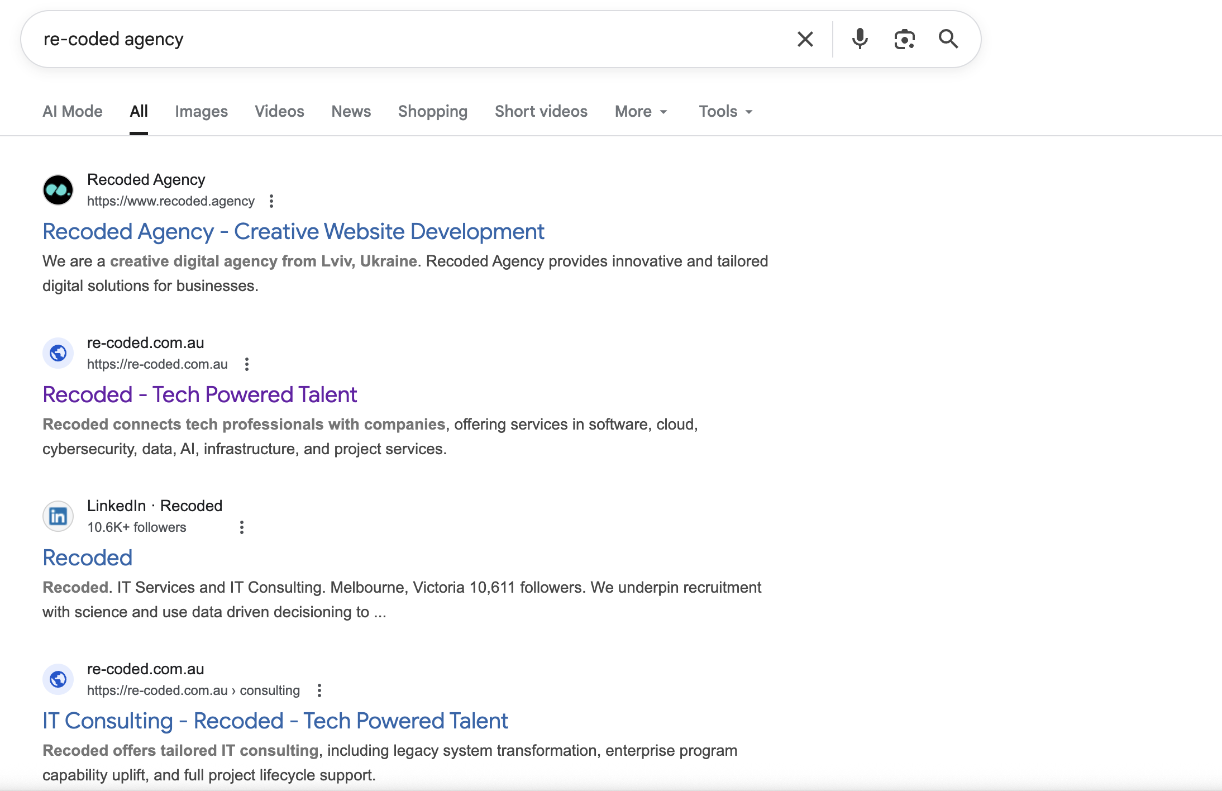Viewport: 1222px width, 791px height.
Task: Open three-dot menu on IT Consulting result
Action: [319, 690]
